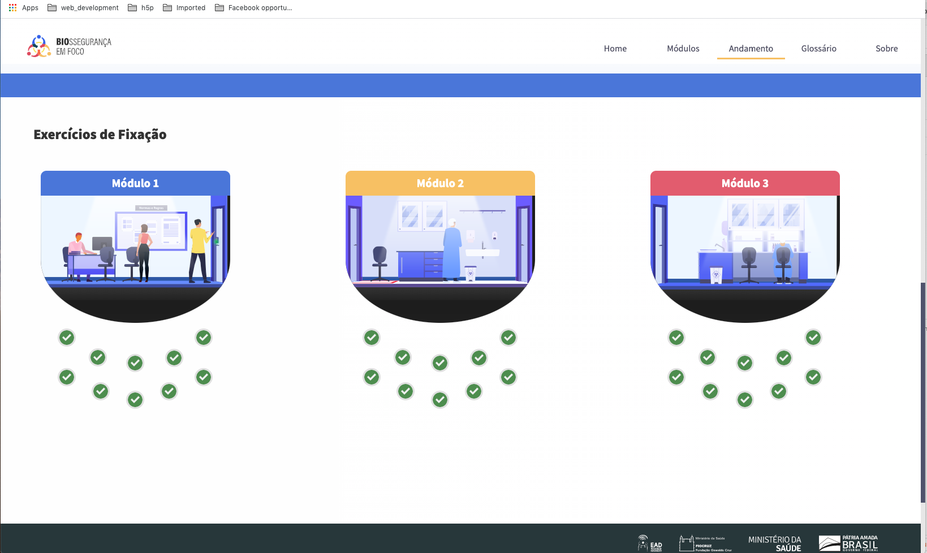Expand the web_development bookmarks folder

(83, 8)
